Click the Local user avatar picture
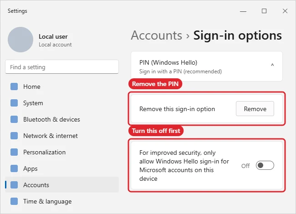 20,40
